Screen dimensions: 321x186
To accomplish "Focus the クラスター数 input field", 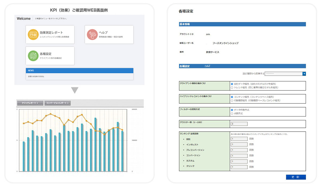I will (239, 124).
